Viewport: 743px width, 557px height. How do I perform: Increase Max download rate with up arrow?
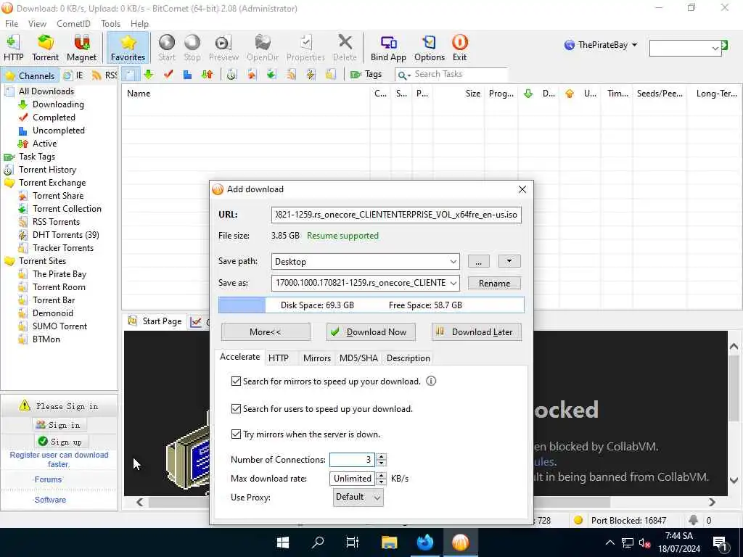coord(382,475)
